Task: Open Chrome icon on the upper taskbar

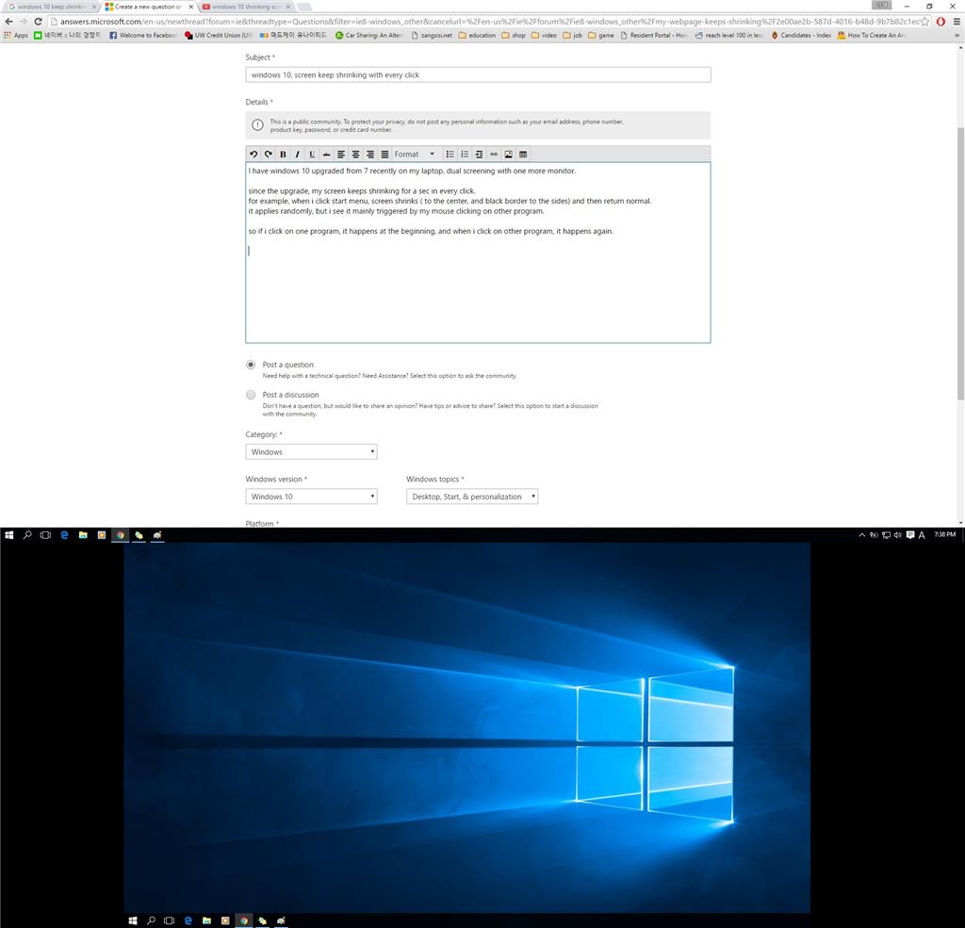Action: (x=120, y=535)
